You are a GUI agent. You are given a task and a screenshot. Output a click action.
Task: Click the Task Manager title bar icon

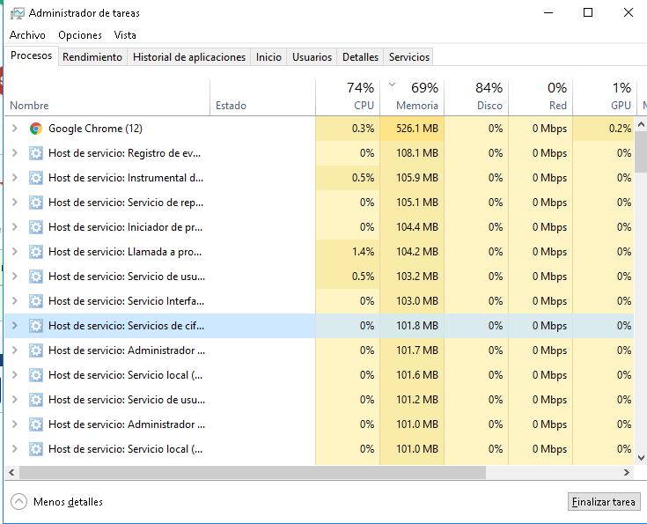[x=18, y=13]
